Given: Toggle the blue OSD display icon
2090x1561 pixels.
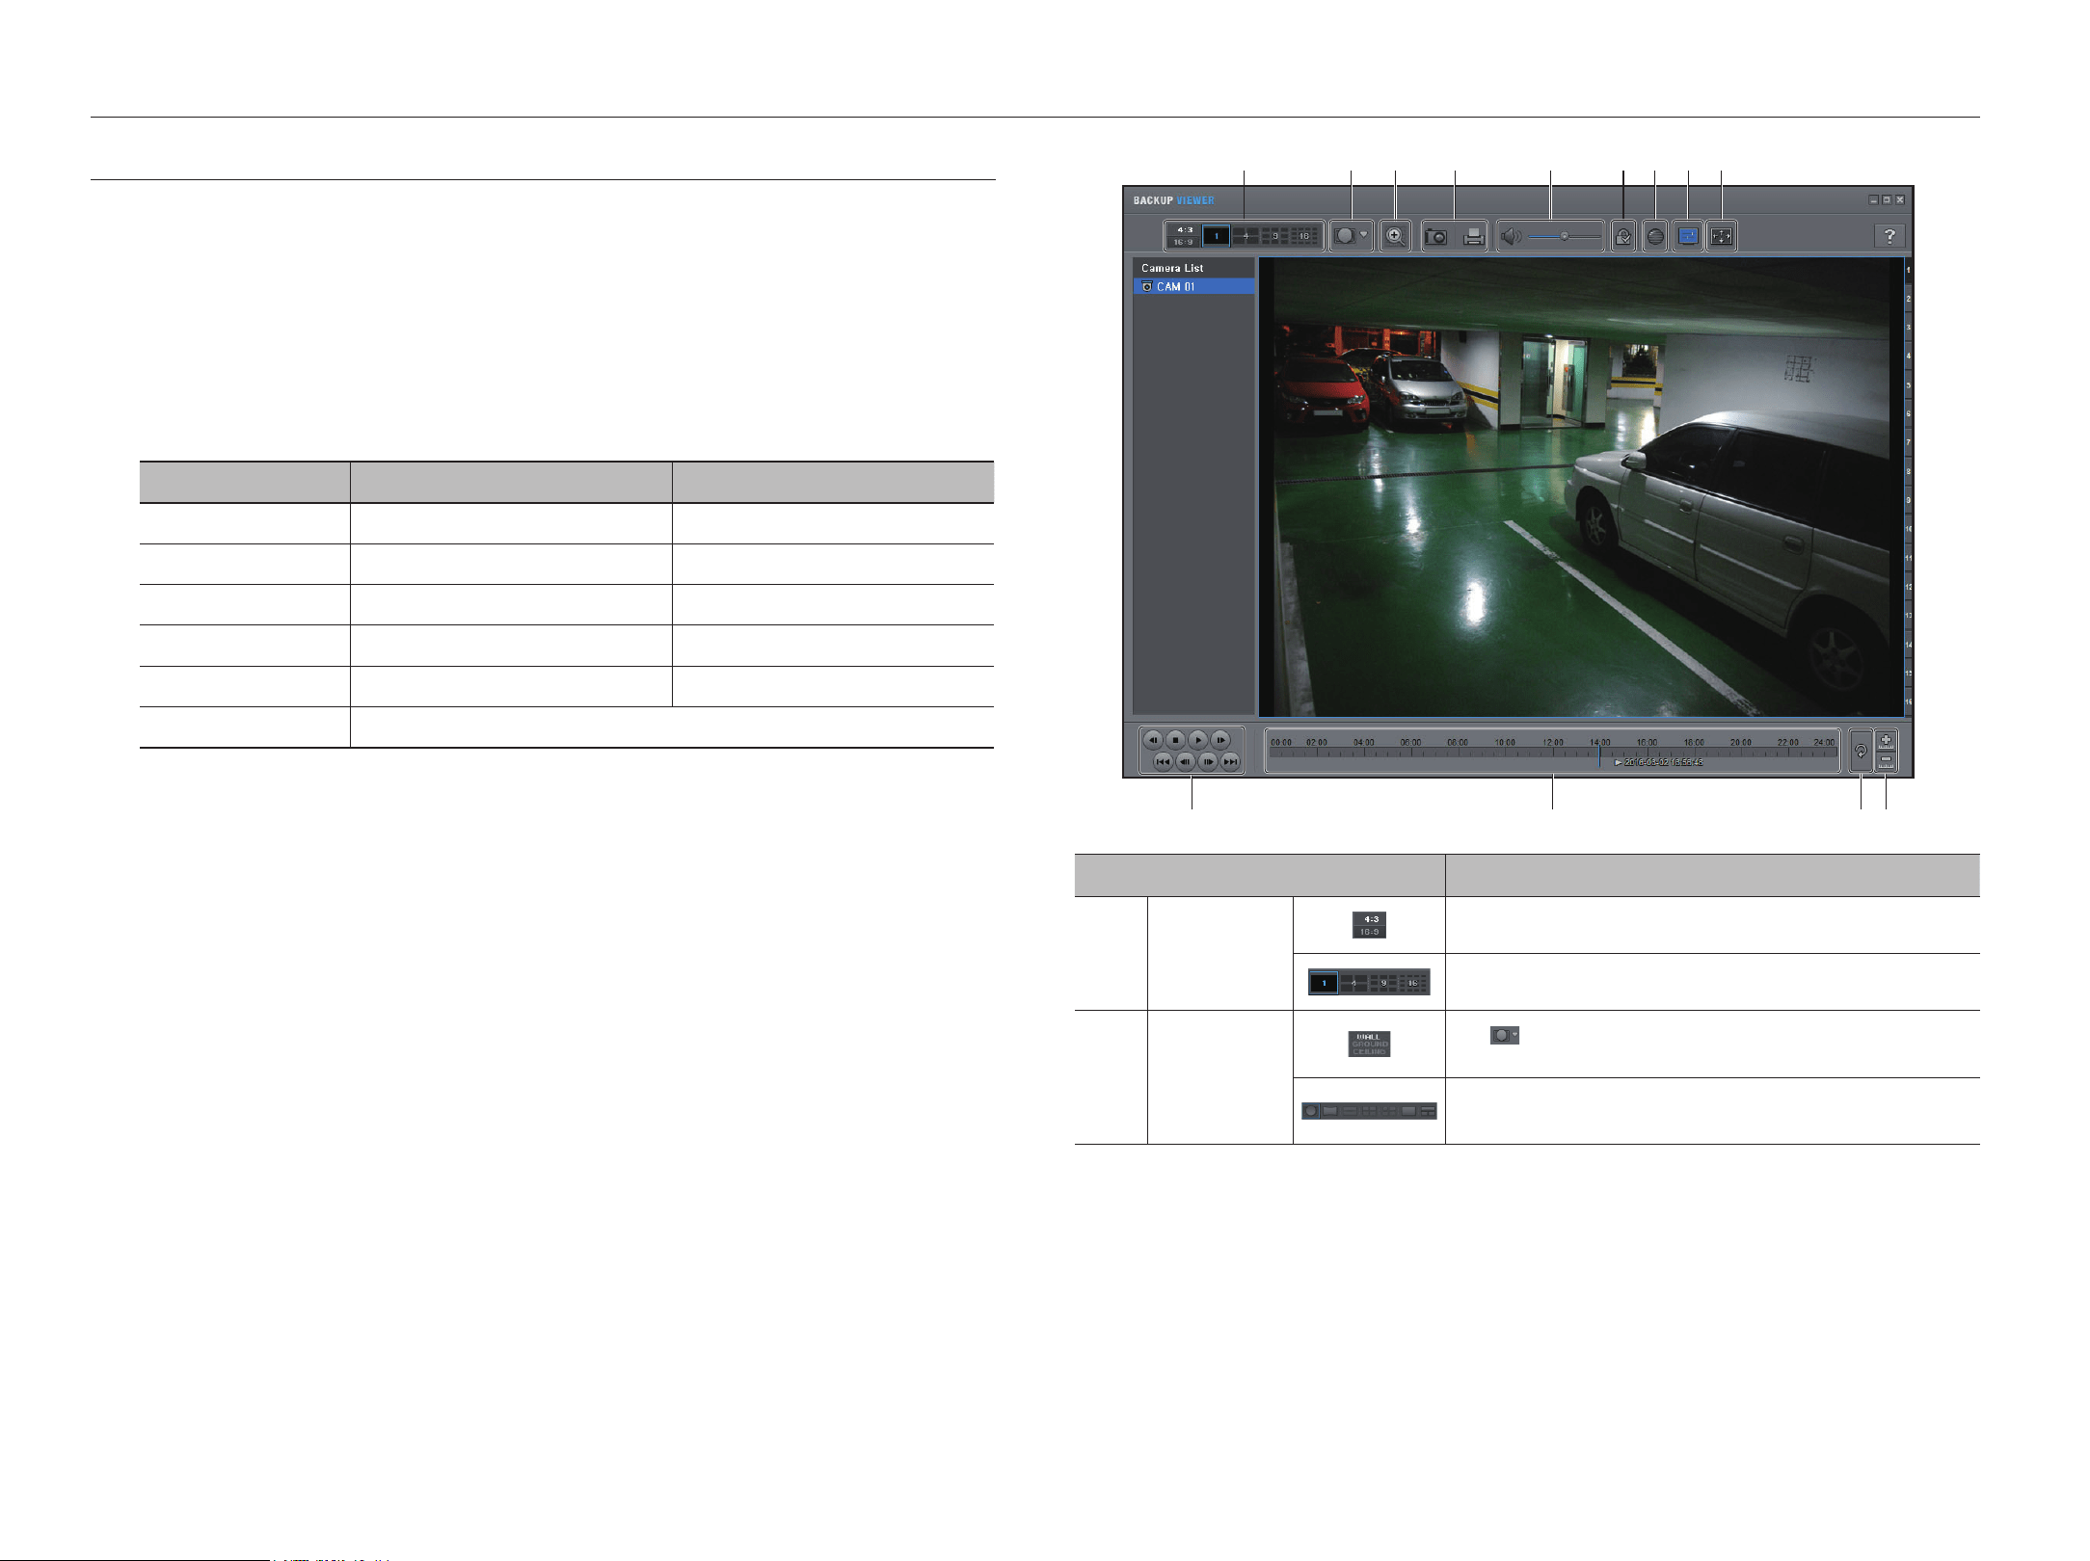Looking at the screenshot, I should (1688, 236).
